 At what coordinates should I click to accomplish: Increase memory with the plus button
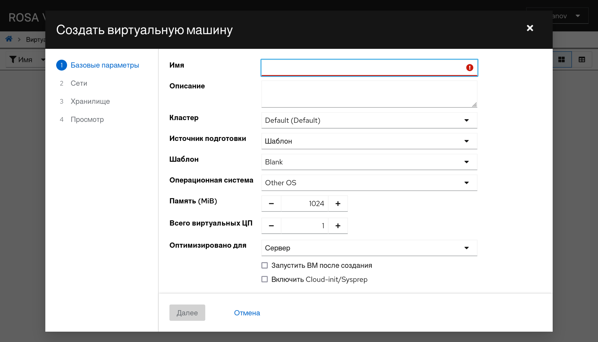coord(338,204)
